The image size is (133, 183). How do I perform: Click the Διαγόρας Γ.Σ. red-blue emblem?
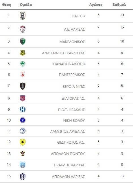[23, 98]
